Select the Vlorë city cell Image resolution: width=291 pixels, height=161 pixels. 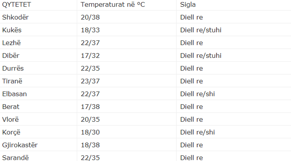point(10,119)
